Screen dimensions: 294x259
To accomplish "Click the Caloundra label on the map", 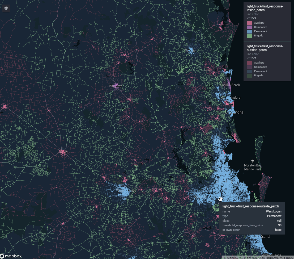I will (234, 112).
